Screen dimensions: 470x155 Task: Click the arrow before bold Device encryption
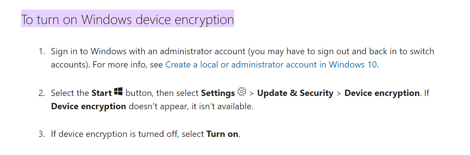(339, 93)
